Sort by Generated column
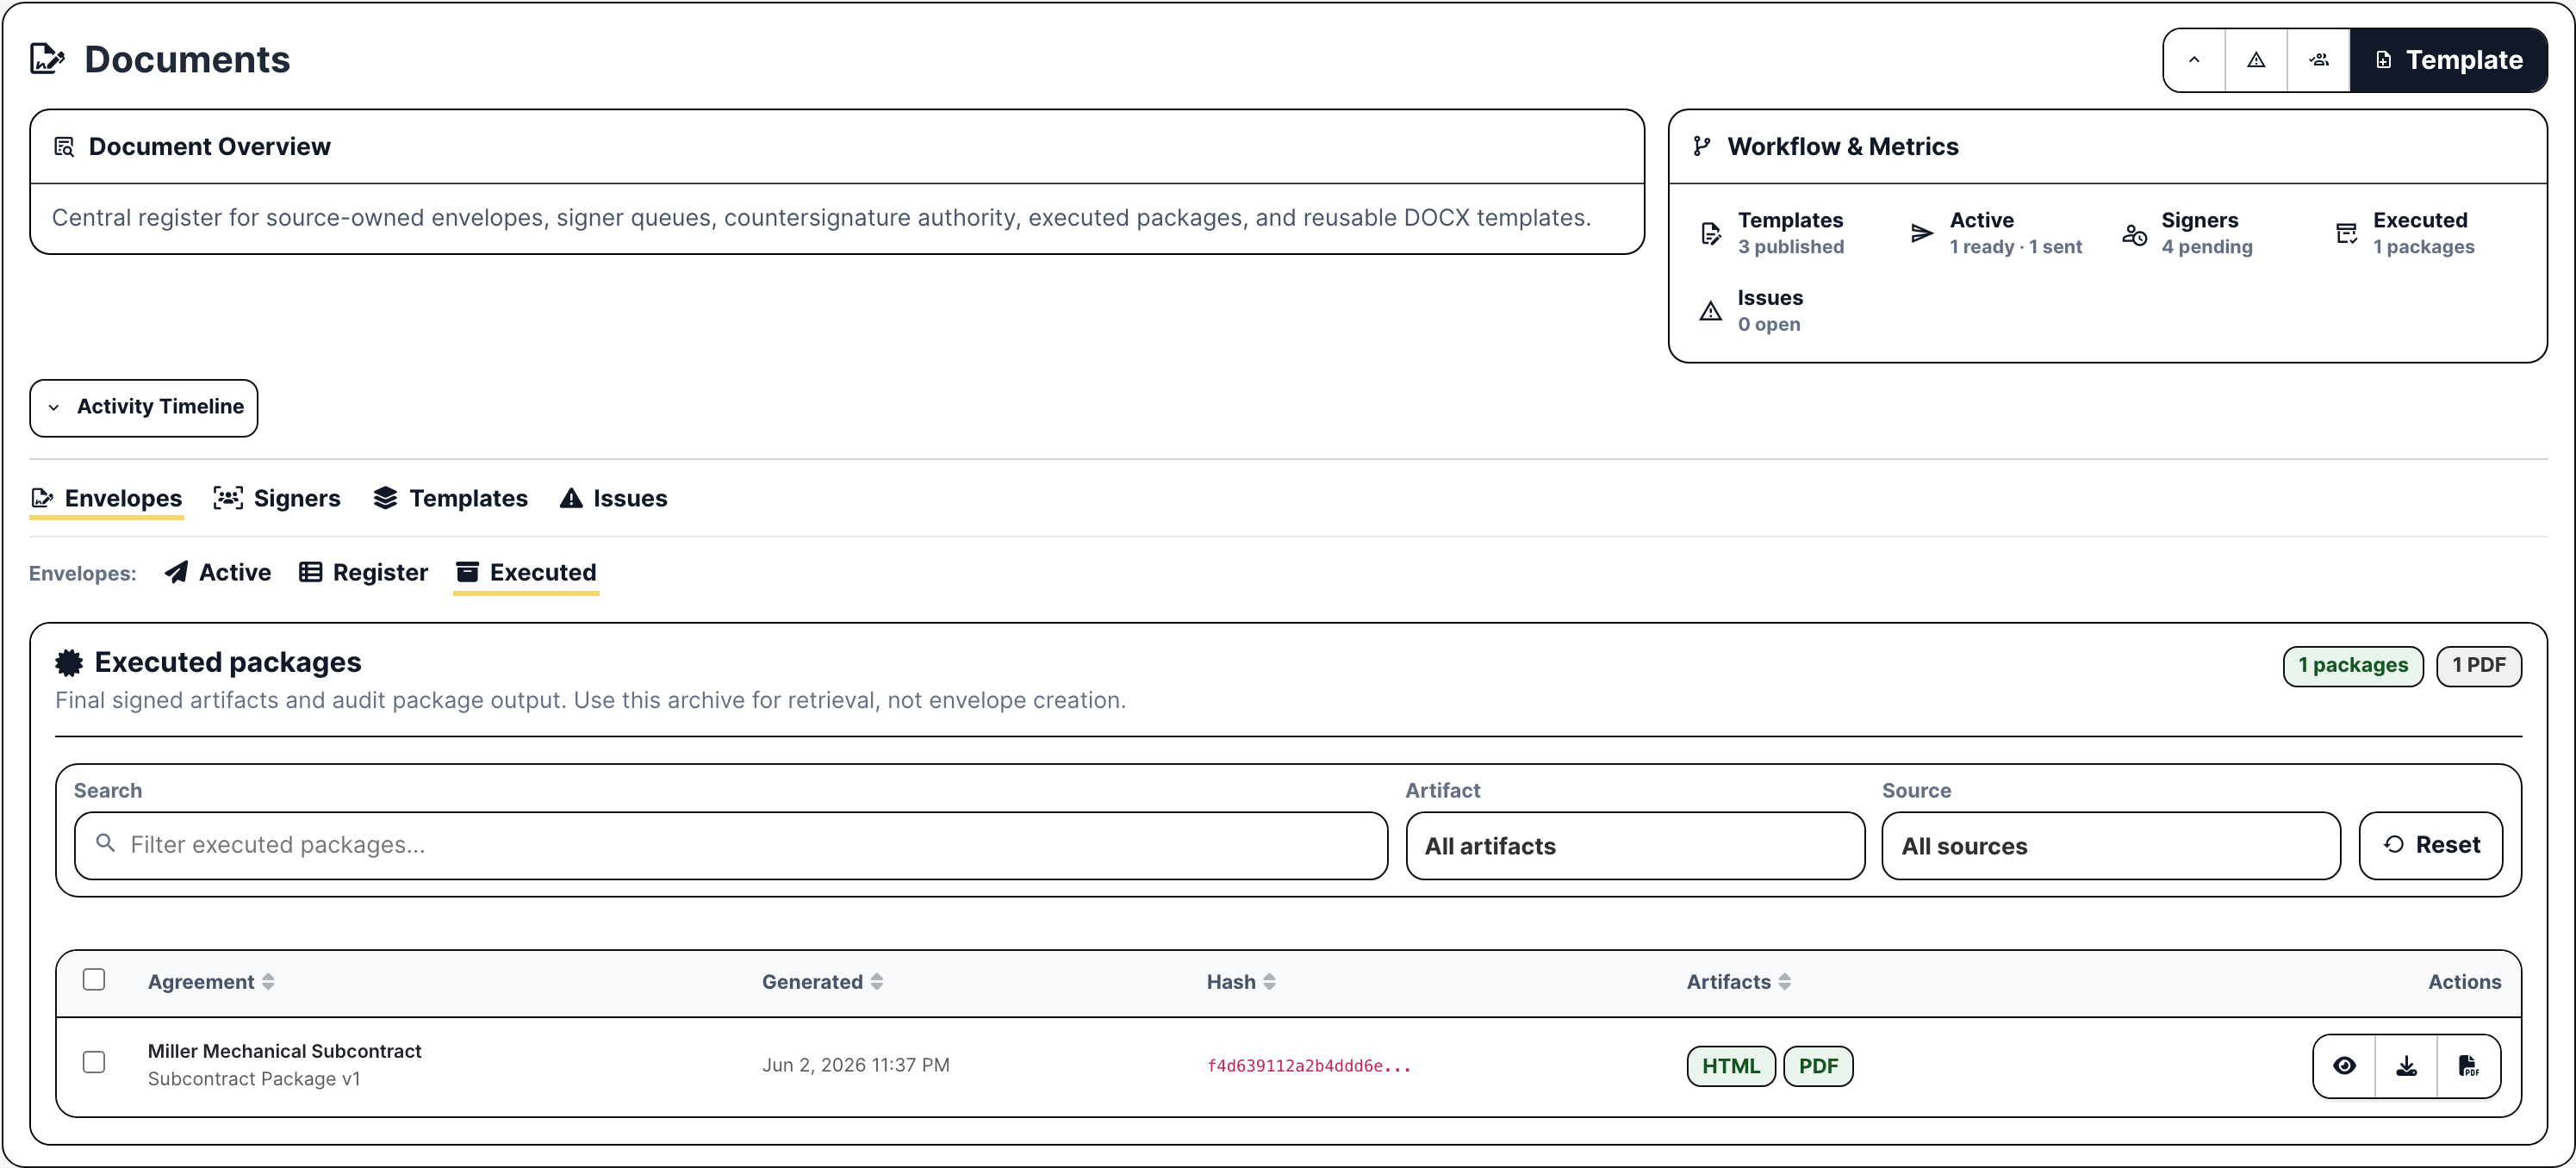Image resolution: width=2576 pixels, height=1168 pixels. point(822,982)
